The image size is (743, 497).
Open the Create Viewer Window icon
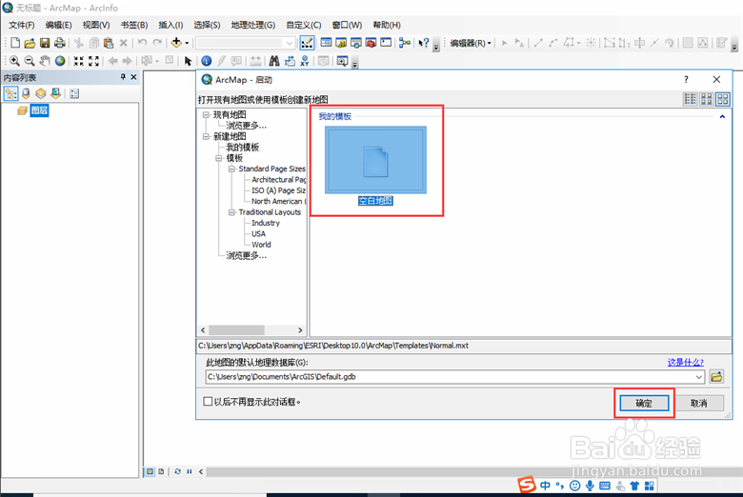[x=342, y=61]
